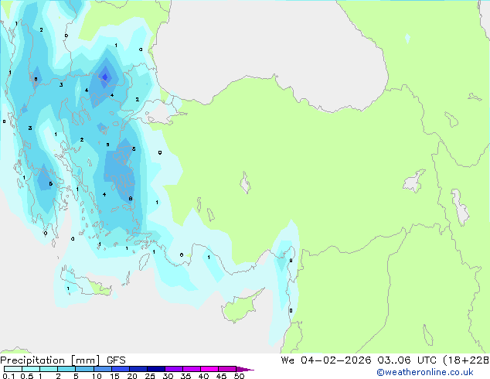Click the legend label '40'

[203, 376]
